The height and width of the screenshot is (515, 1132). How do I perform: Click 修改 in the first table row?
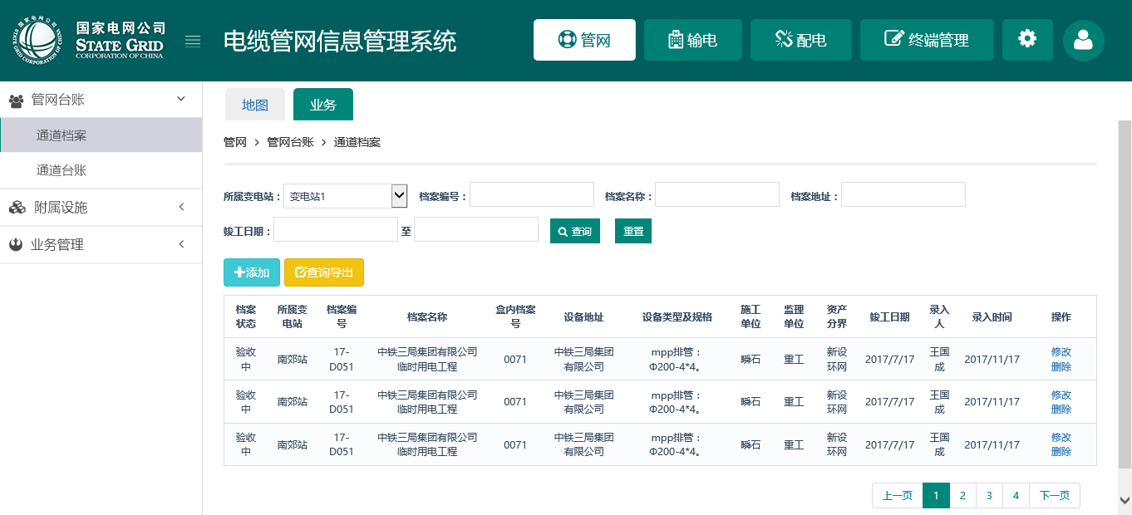click(1061, 352)
